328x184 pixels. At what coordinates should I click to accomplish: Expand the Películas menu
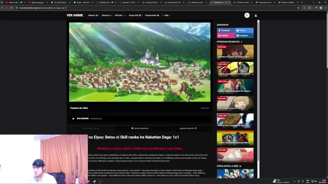point(120,15)
